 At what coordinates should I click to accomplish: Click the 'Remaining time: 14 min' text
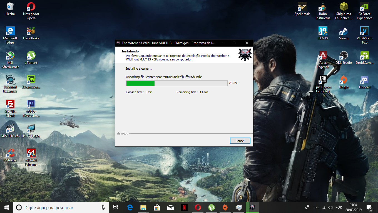192,92
